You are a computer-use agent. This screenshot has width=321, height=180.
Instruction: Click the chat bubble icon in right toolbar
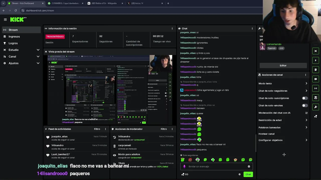coord(315,79)
